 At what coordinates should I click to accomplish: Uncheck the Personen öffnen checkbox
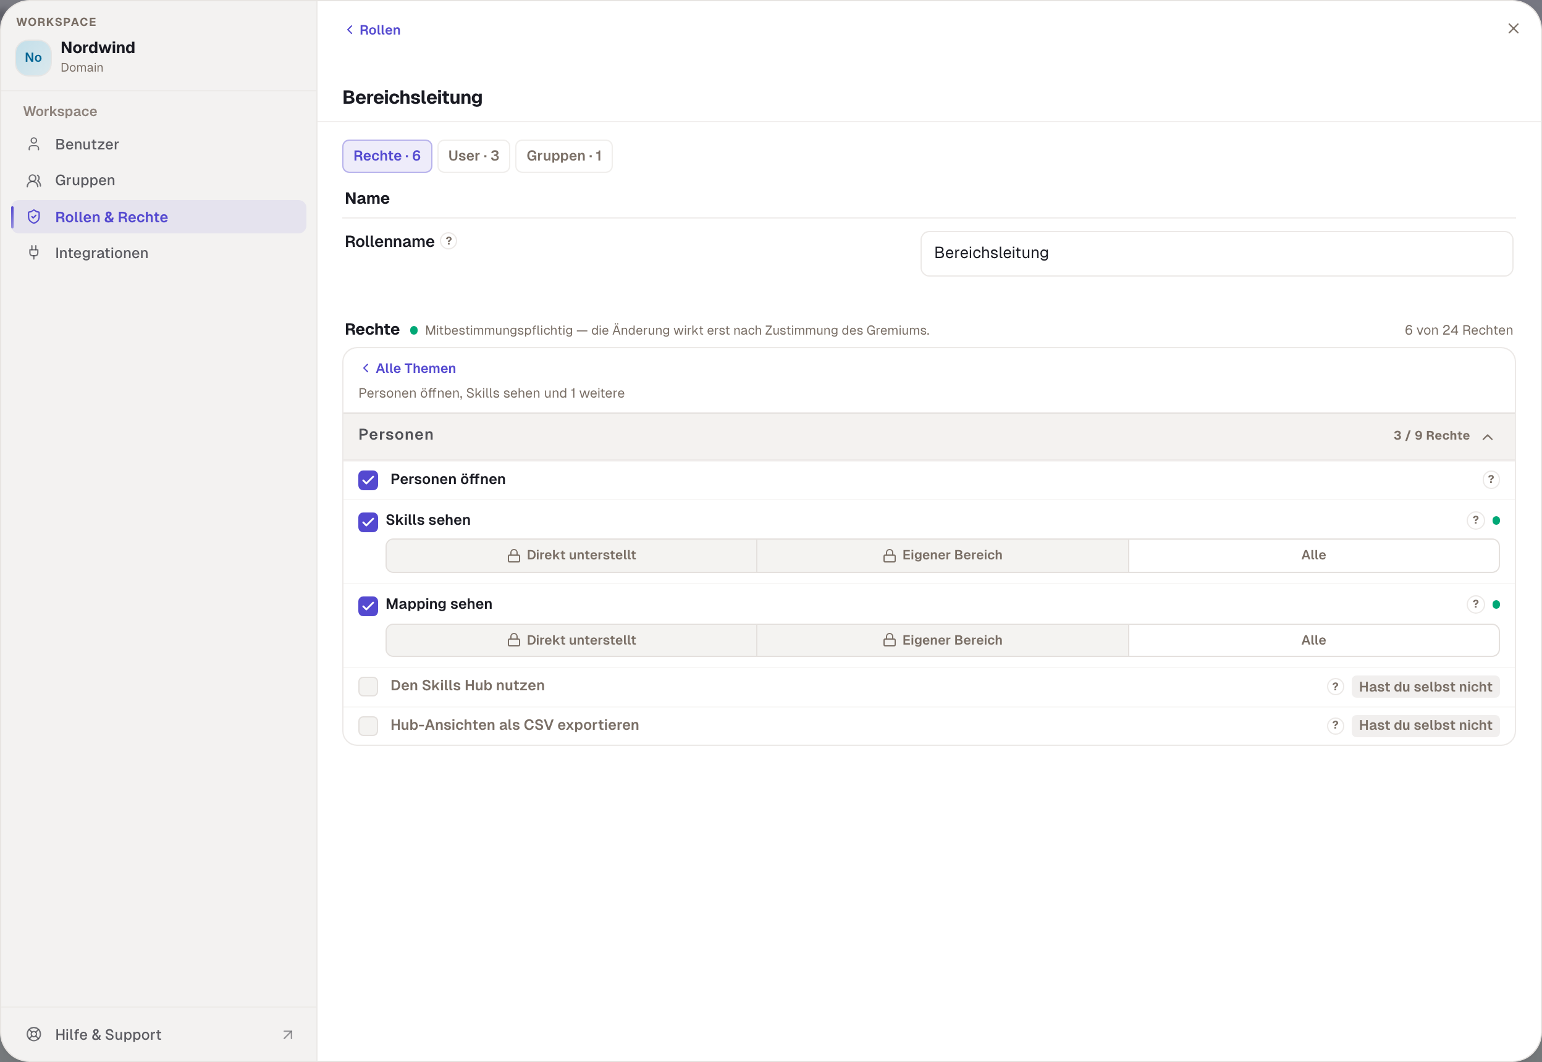click(368, 480)
